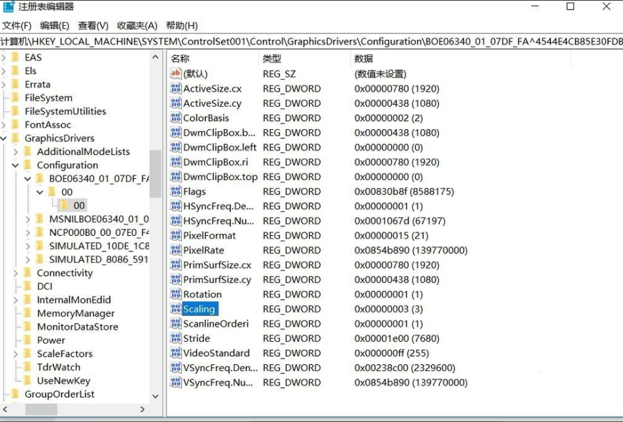Image resolution: width=623 pixels, height=422 pixels.
Task: Expand the InternalMonEdid key
Action: pyautogui.click(x=16, y=299)
